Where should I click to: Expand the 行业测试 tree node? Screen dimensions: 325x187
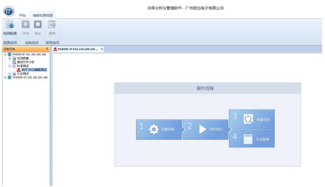10,74
